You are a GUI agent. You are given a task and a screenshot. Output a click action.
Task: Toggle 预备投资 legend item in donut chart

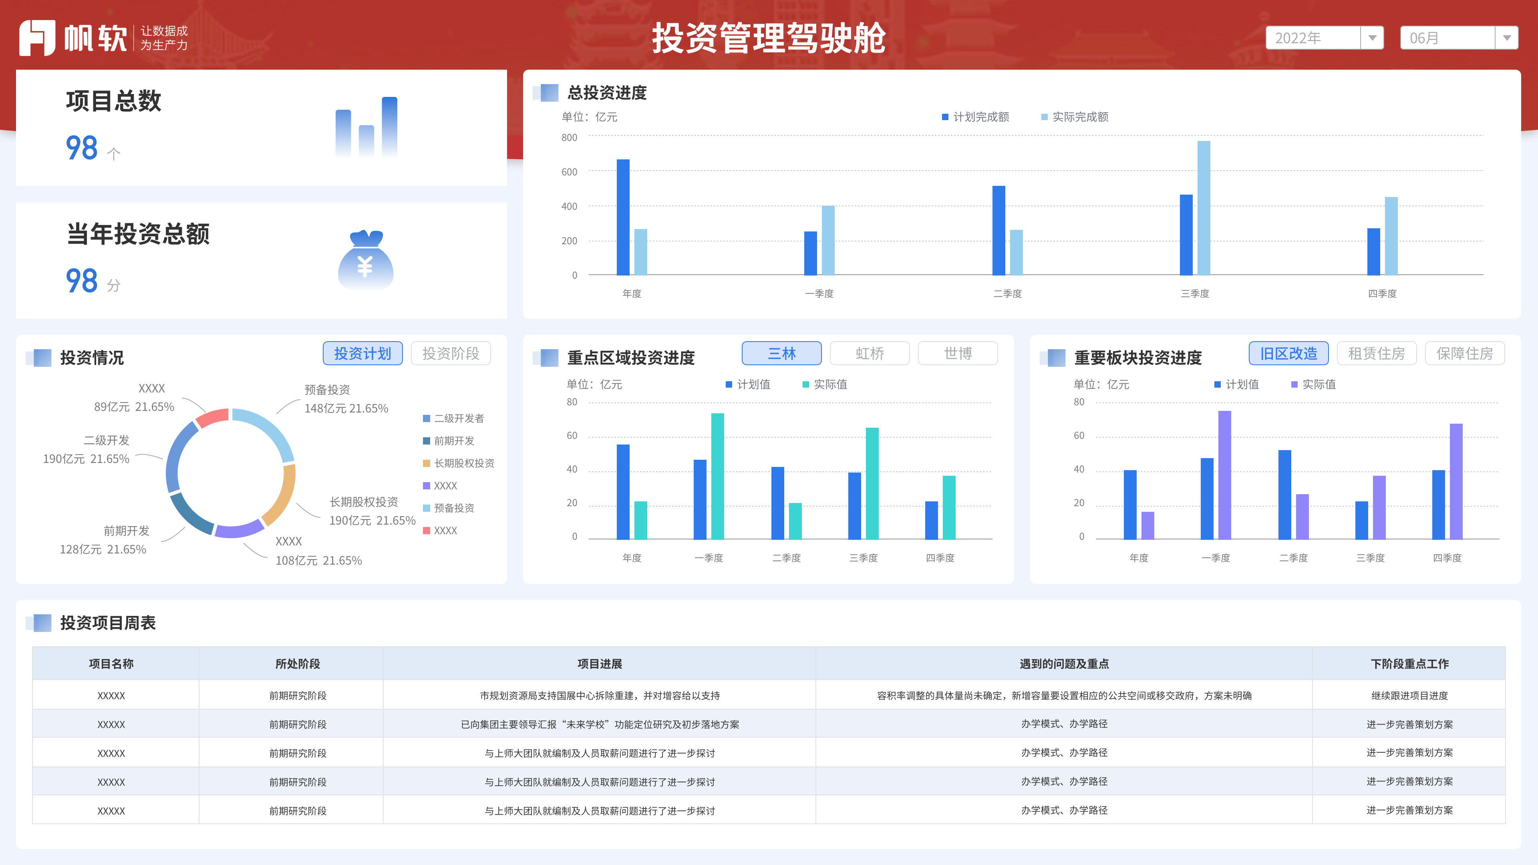[x=449, y=508]
